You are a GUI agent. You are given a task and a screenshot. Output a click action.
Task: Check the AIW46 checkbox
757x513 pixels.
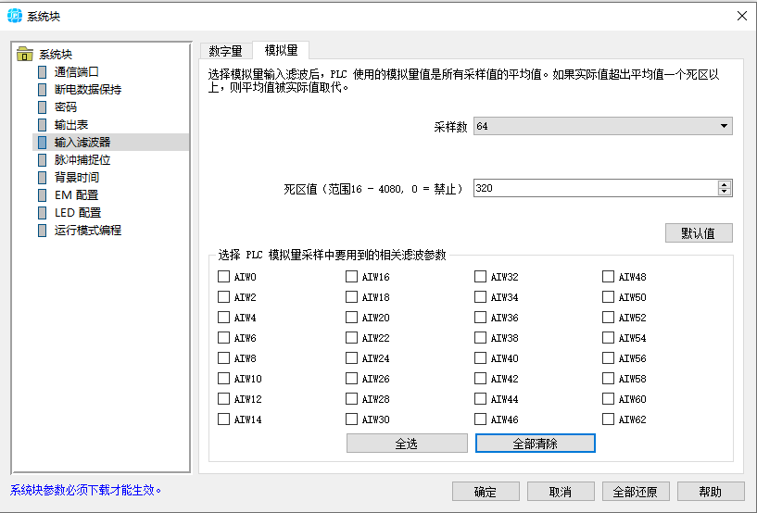click(x=480, y=419)
